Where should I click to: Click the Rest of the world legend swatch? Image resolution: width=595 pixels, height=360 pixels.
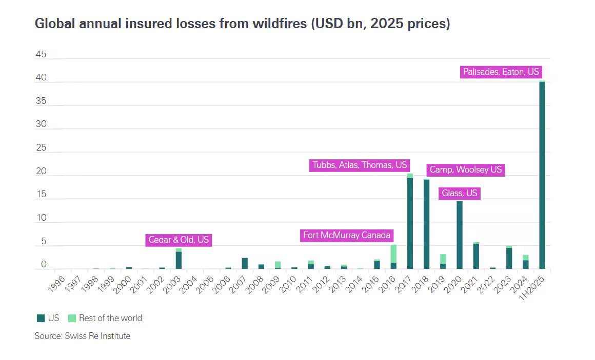[x=72, y=319]
